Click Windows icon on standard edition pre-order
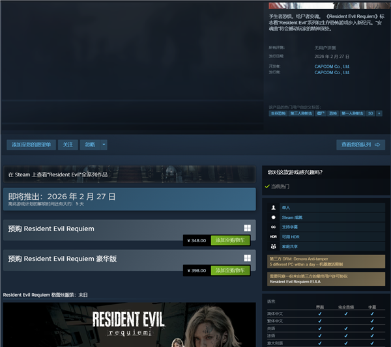 [x=248, y=228]
